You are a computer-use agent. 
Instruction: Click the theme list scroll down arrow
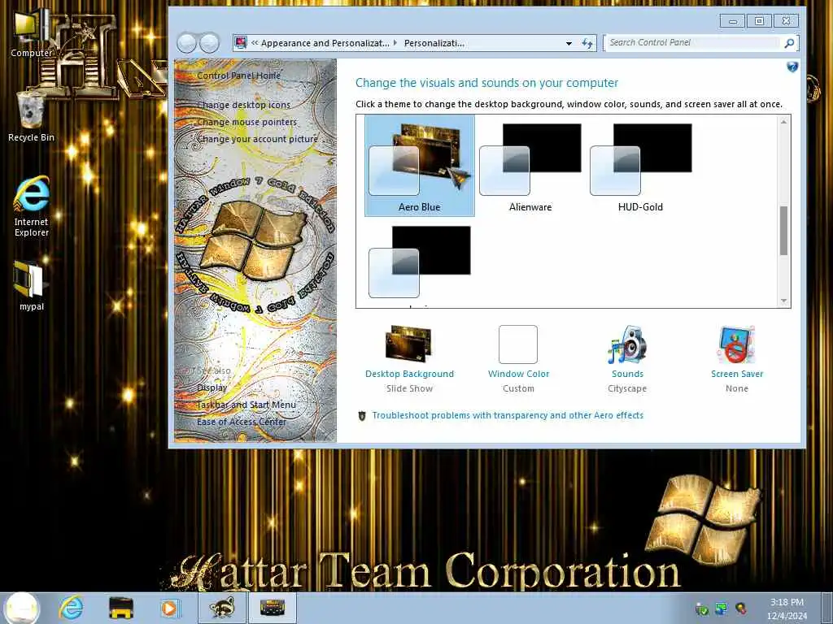coord(783,301)
